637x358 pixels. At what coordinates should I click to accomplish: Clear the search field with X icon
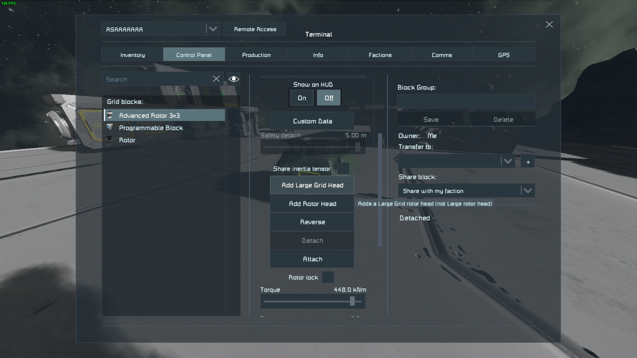tap(216, 79)
